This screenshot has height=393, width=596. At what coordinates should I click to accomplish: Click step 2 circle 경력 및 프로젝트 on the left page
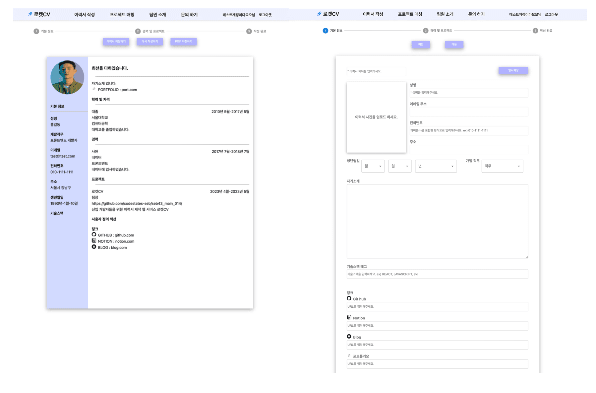coord(138,31)
